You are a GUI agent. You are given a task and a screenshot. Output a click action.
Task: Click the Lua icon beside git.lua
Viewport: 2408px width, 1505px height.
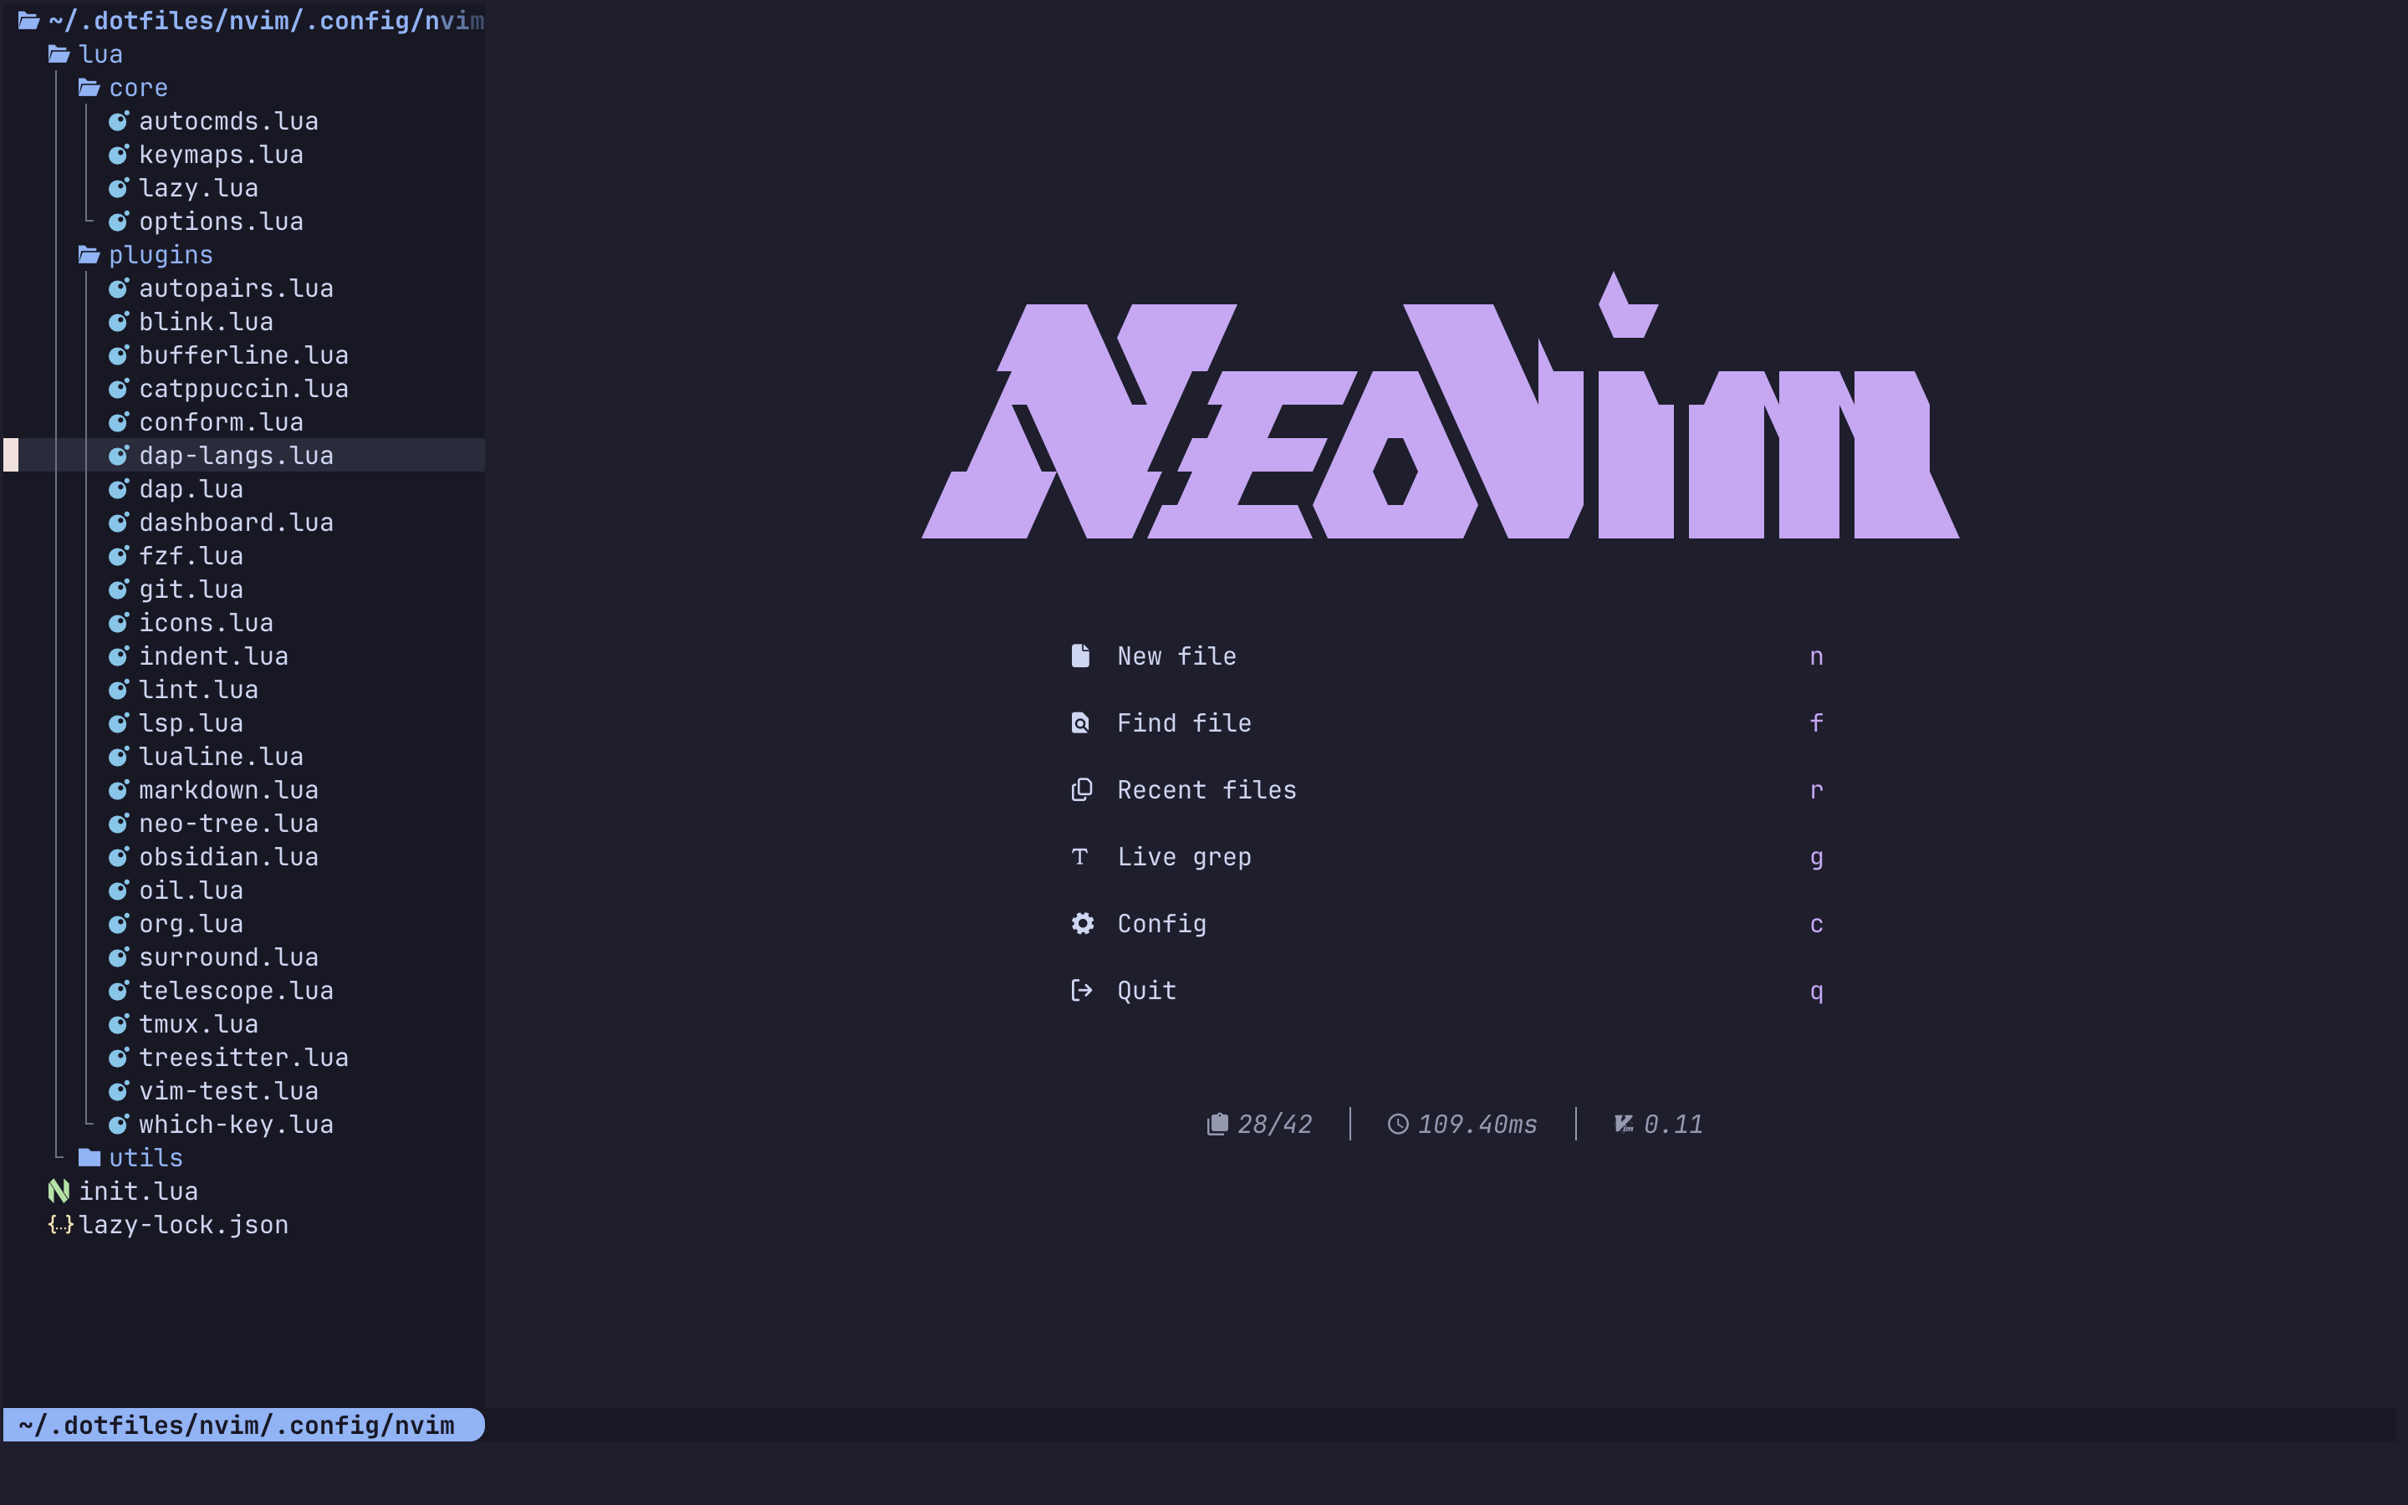click(x=119, y=589)
